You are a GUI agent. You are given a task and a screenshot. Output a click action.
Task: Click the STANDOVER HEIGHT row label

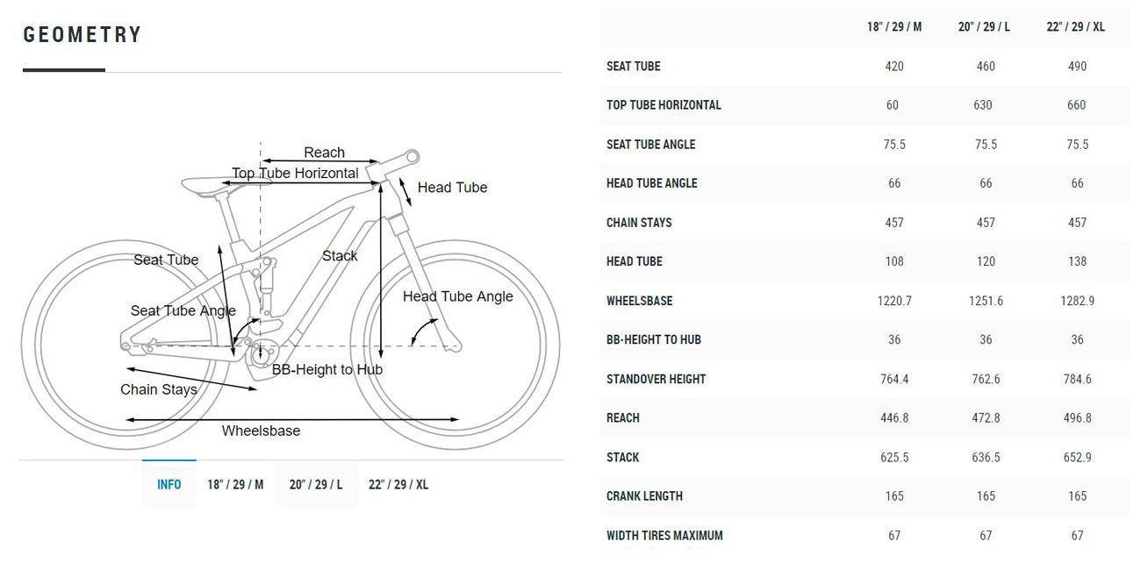point(657,379)
